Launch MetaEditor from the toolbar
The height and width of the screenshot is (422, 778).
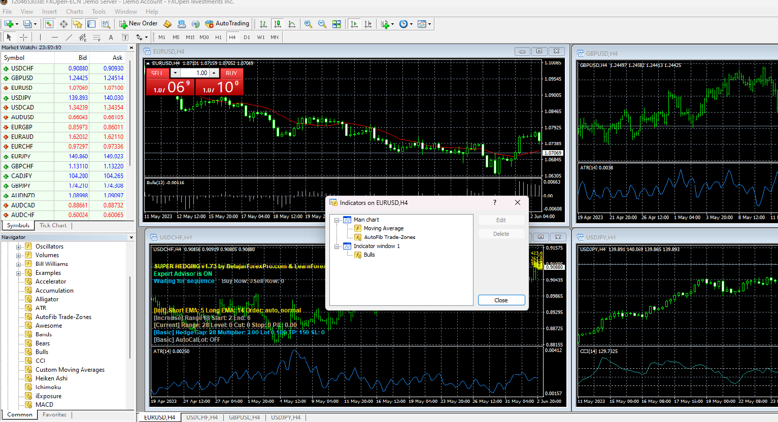pyautogui.click(x=167, y=24)
